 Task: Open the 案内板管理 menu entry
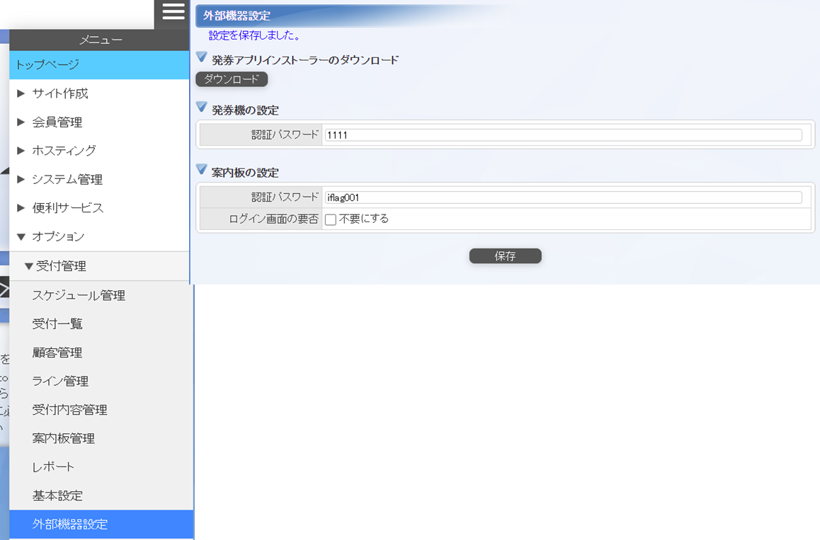pos(63,439)
